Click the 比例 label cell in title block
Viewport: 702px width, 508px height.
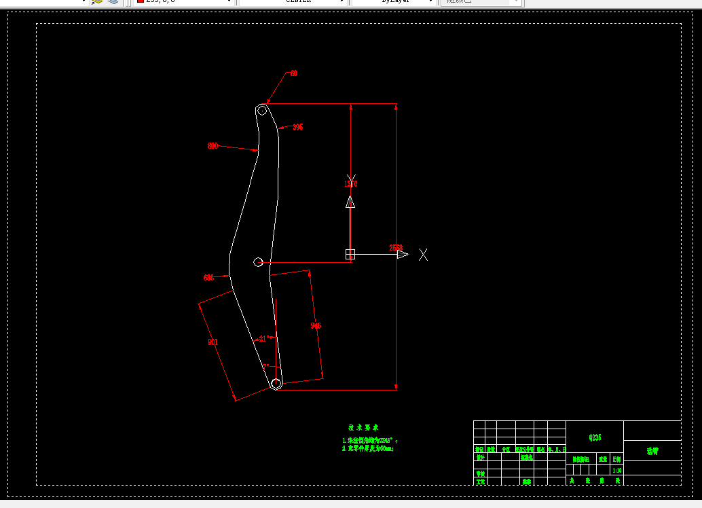pyautogui.click(x=617, y=459)
